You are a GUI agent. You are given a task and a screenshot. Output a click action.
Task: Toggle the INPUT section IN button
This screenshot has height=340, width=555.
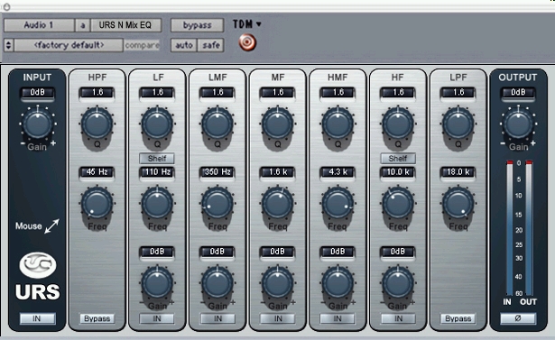(x=37, y=318)
